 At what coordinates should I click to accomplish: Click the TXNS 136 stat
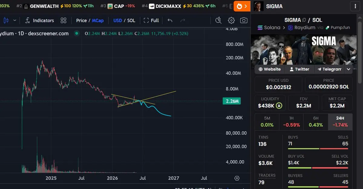pyautogui.click(x=263, y=141)
